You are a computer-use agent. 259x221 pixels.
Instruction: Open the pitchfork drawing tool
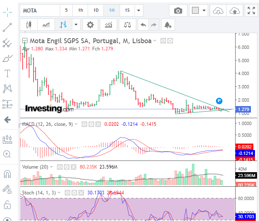[x=7, y=43]
